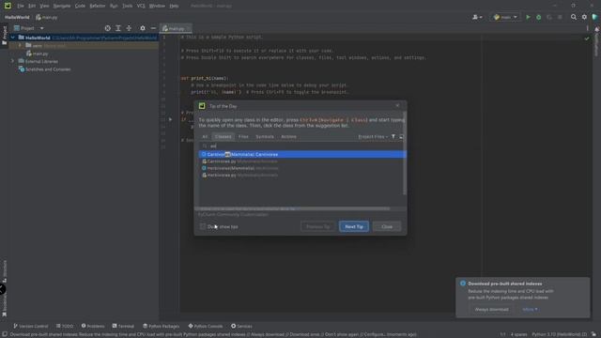
Task: Select the main.py editor tab
Action: pos(176,28)
